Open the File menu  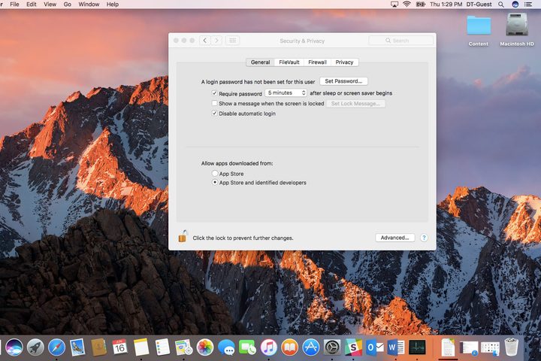(14, 5)
